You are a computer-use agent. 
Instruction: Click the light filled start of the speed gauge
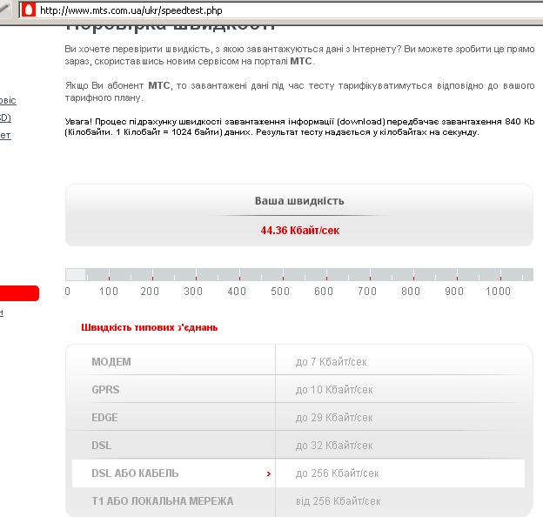76,274
